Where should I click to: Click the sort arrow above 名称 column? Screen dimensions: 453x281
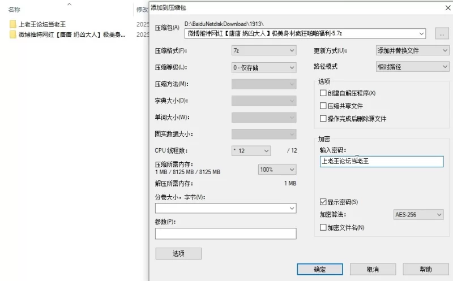(x=69, y=4)
